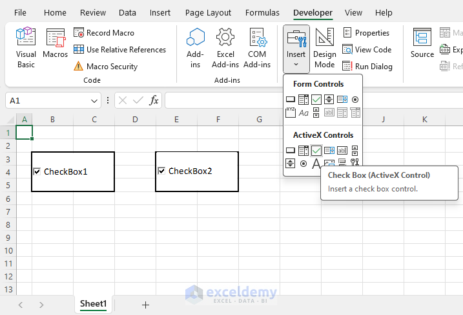Switch to the Data tab
The image size is (463, 315).
coord(127,13)
